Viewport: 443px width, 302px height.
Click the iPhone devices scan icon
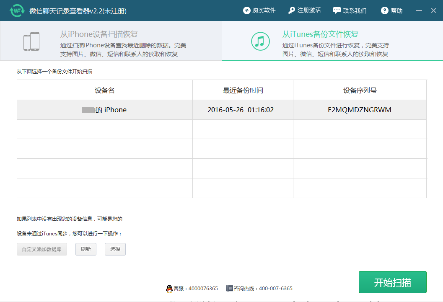(x=31, y=41)
